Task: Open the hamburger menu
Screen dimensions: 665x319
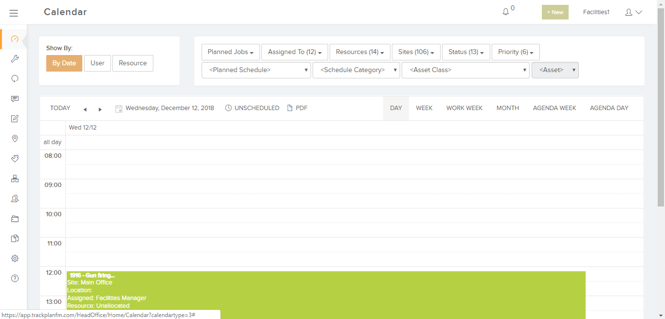Action: tap(14, 13)
